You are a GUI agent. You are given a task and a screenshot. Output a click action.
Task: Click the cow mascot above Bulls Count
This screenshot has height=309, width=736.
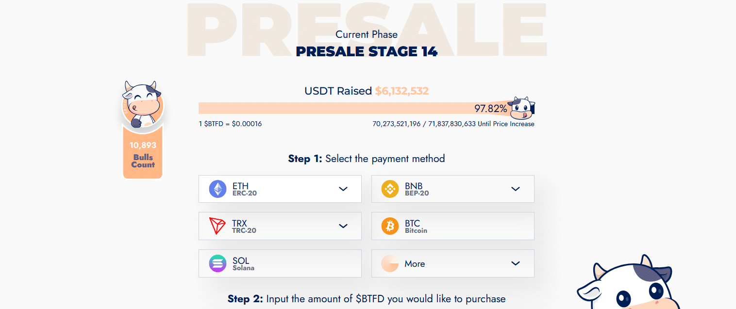point(142,105)
